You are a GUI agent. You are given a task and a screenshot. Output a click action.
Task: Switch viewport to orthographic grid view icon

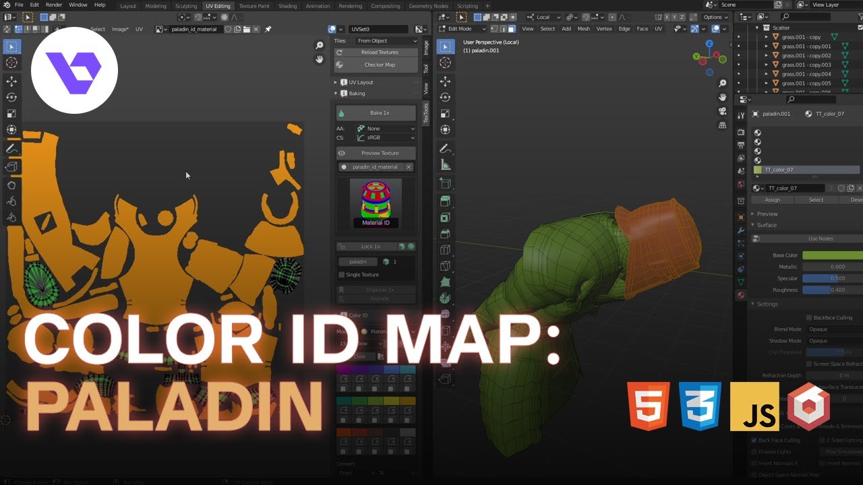pyautogui.click(x=723, y=125)
